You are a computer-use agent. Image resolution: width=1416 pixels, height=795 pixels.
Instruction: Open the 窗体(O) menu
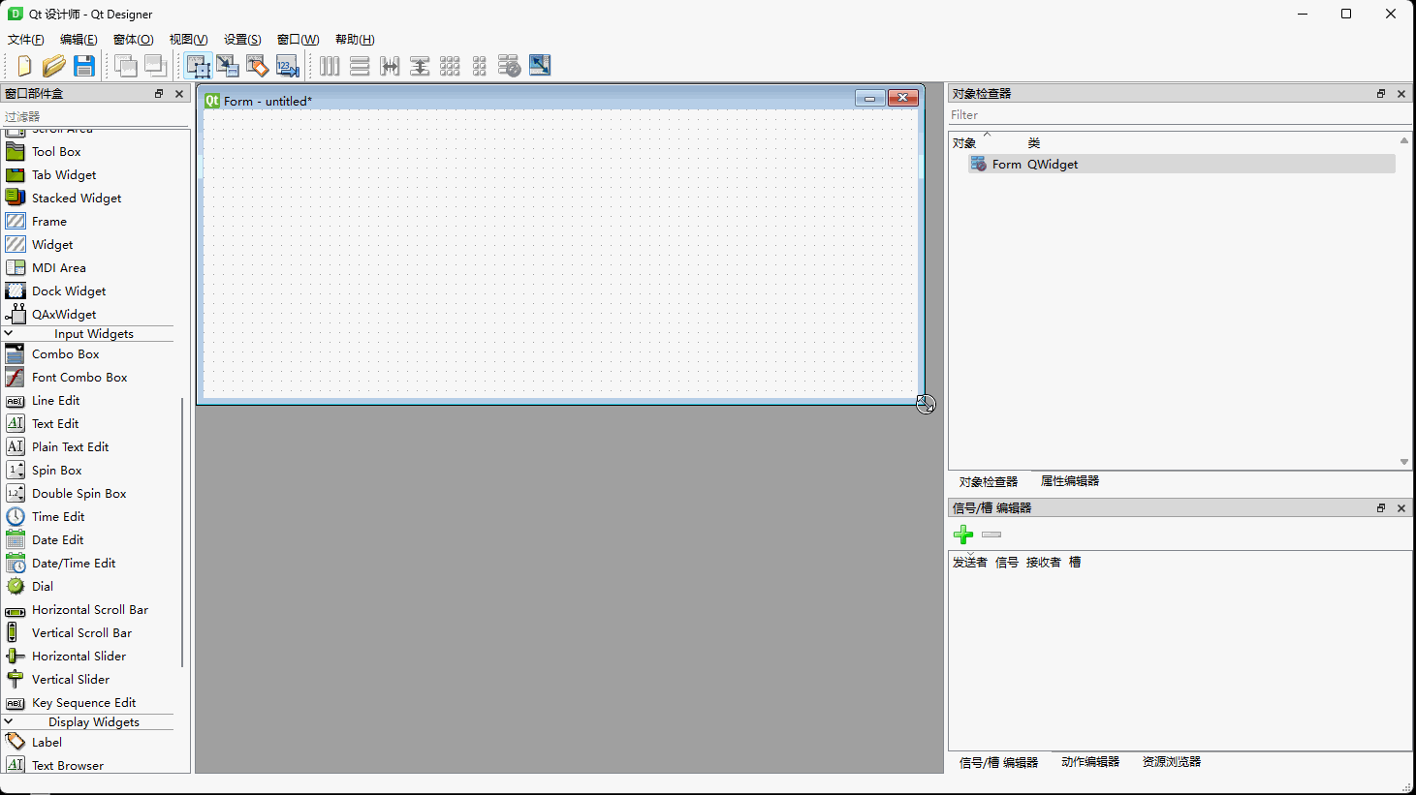(134, 40)
